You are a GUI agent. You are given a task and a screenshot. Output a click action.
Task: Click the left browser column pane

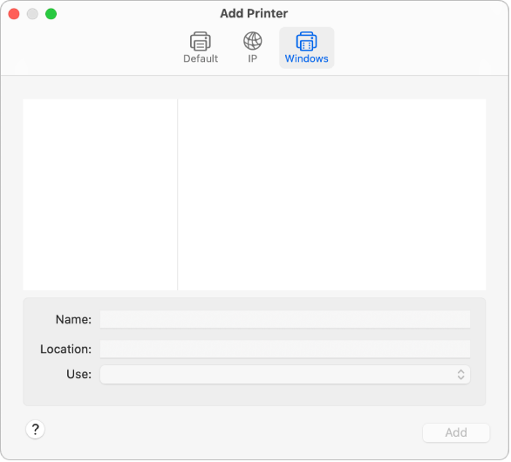point(100,194)
